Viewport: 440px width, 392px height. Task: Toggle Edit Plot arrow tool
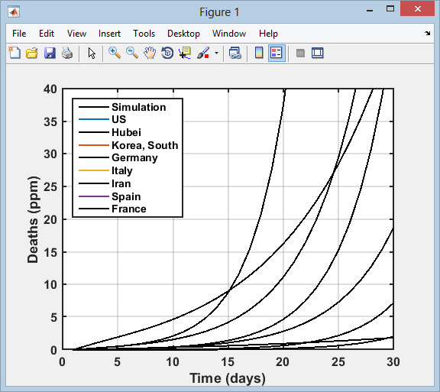click(92, 53)
